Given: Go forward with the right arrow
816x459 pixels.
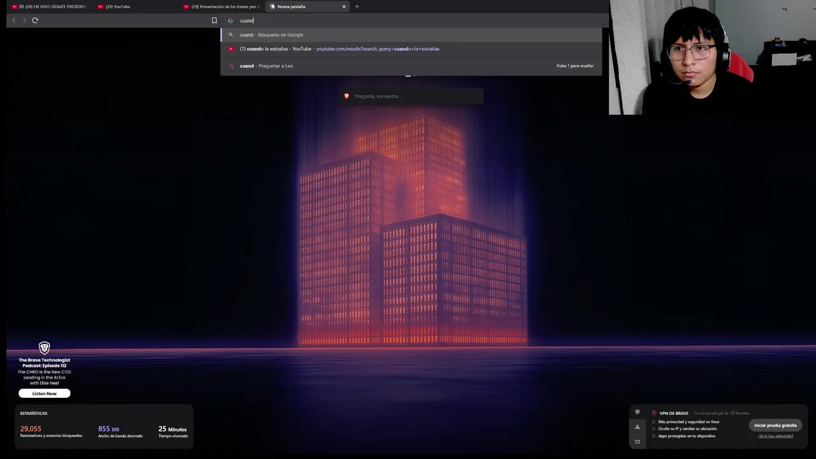Looking at the screenshot, I should point(24,20).
